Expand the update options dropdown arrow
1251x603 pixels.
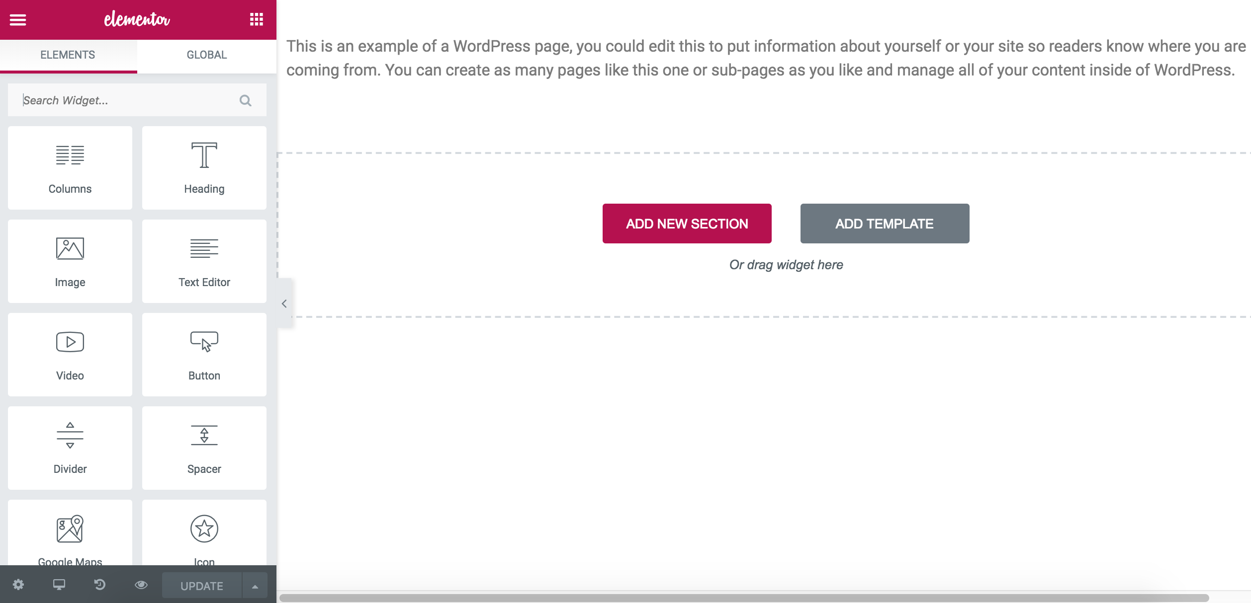[x=254, y=586]
